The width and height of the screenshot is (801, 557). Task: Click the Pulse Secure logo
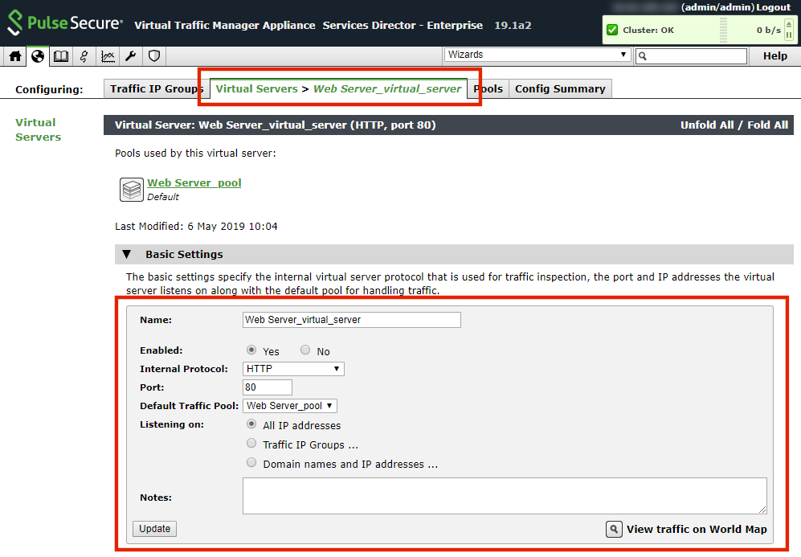[65, 23]
